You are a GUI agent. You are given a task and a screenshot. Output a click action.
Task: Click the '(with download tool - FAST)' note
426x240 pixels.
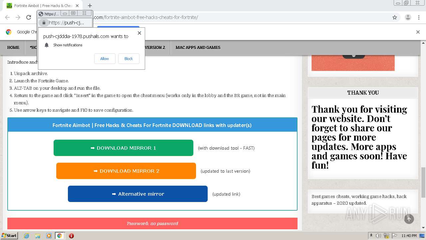coord(226,148)
